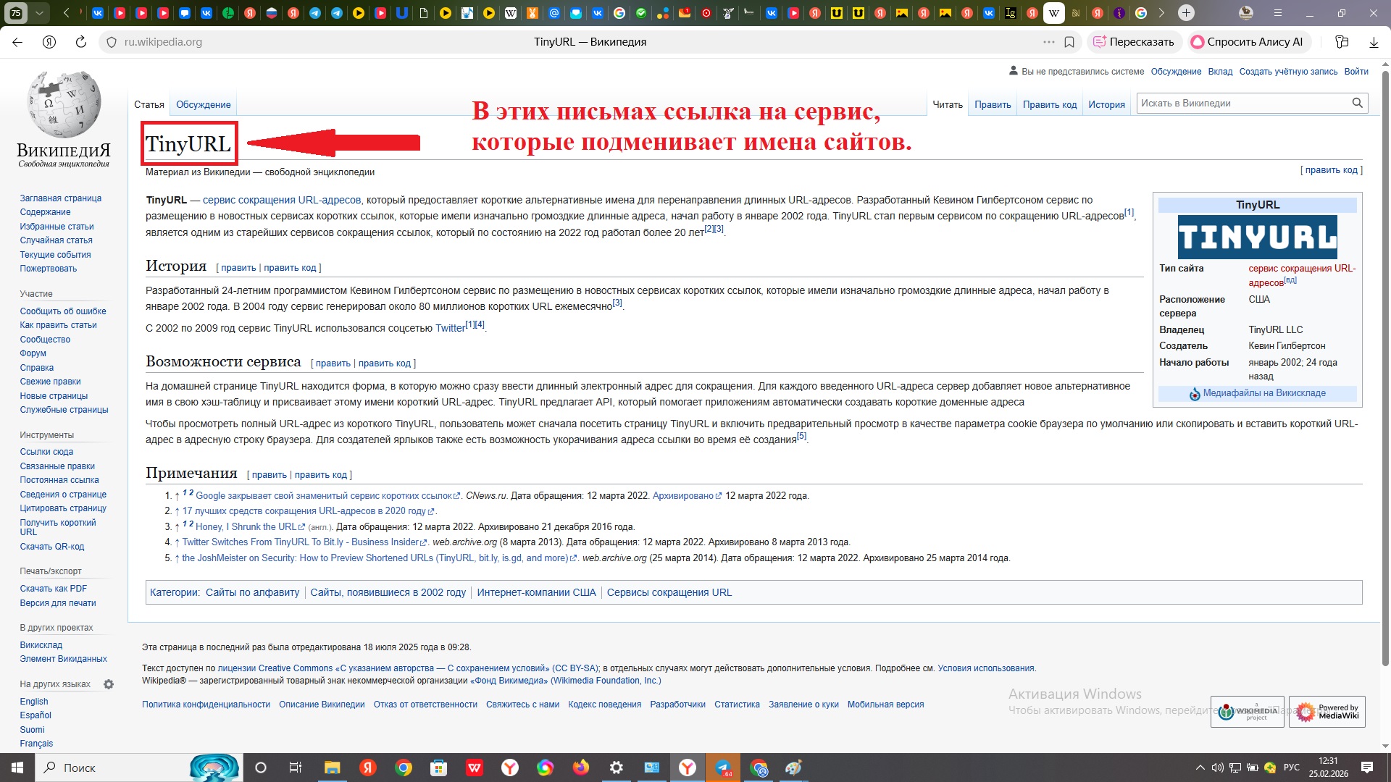Click the TinyURL logo image in infobox

[1257, 237]
